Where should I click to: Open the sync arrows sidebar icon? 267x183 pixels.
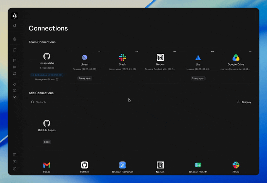[14, 74]
